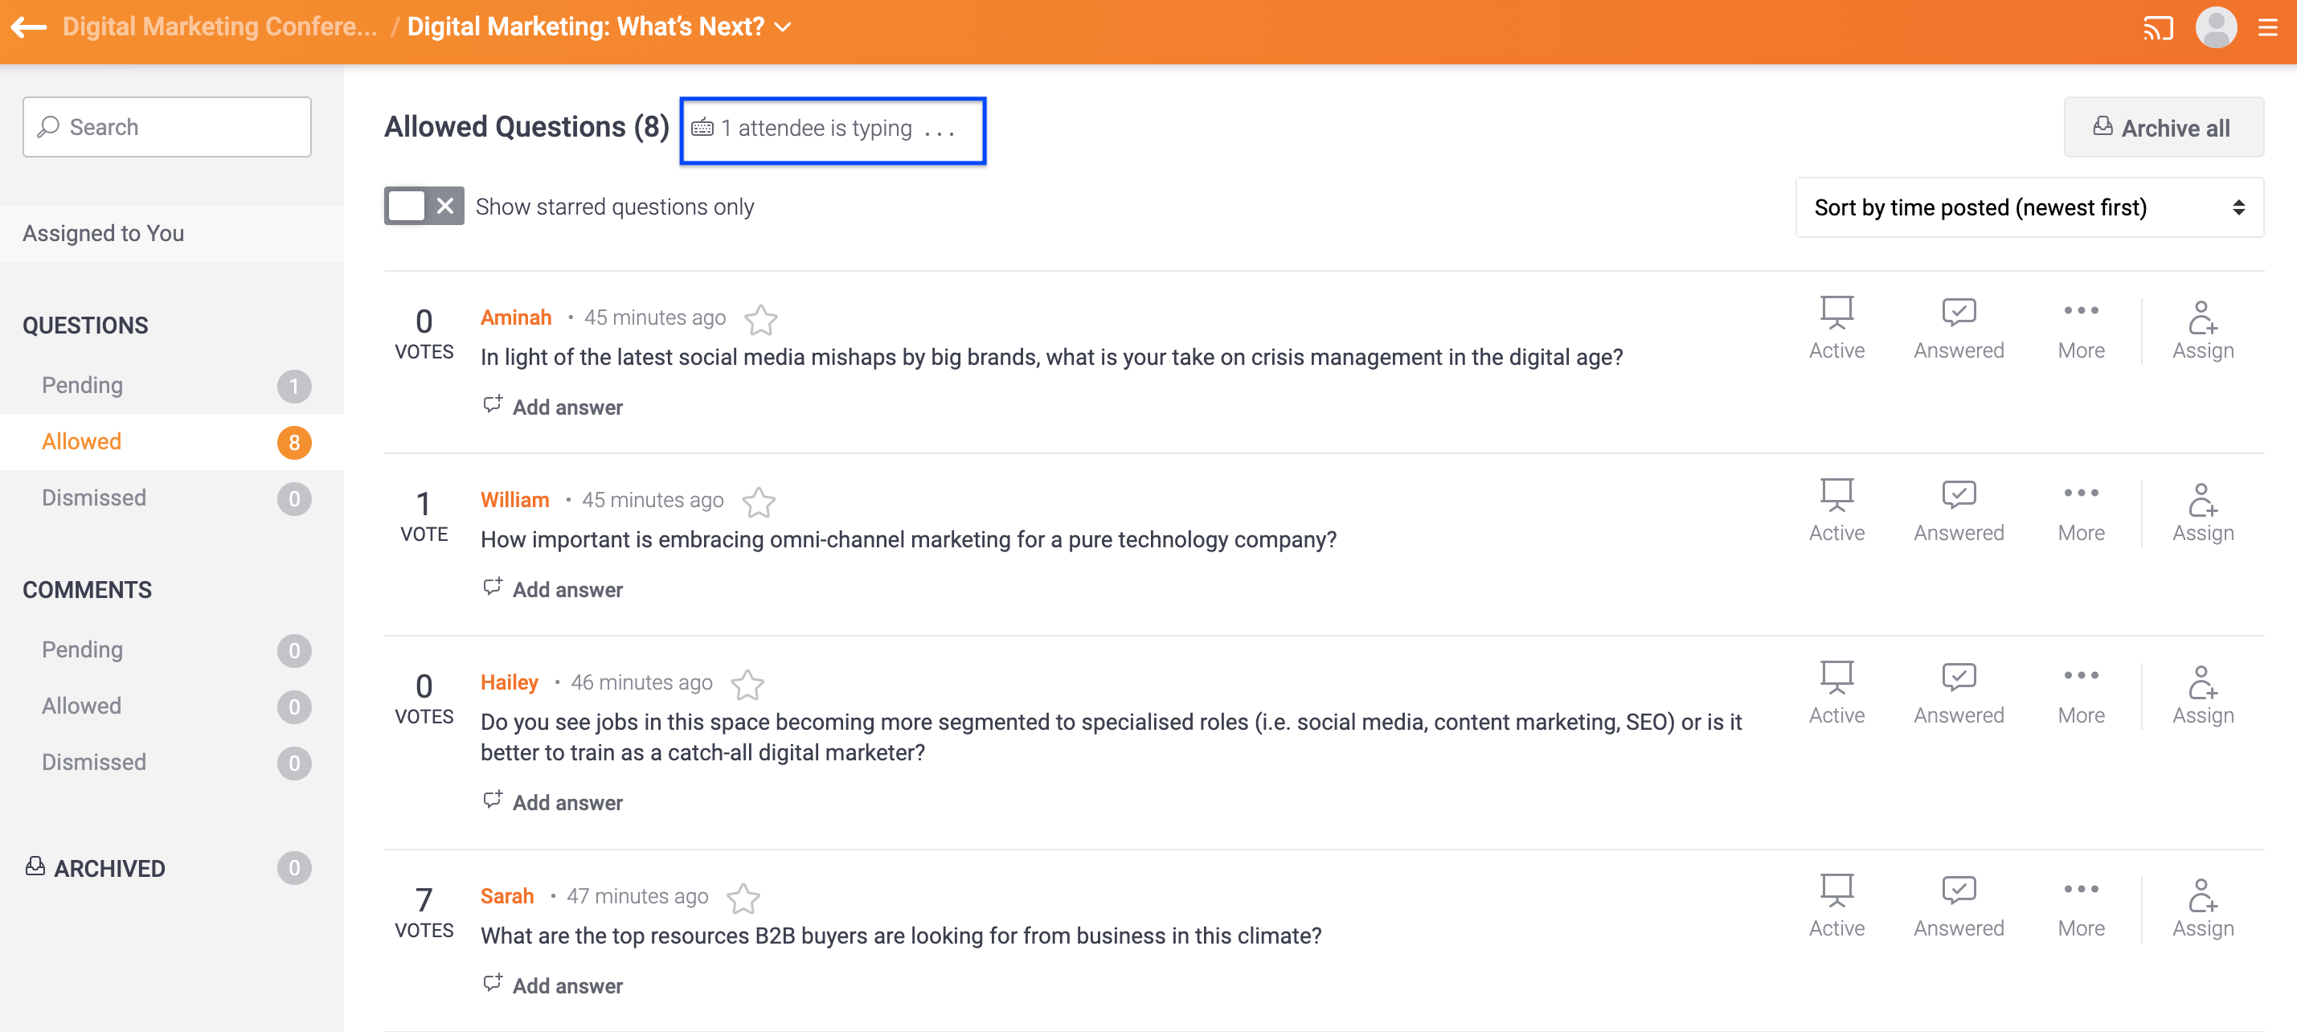This screenshot has width=2297, height=1032.
Task: Expand the session title dropdown chevron
Action: pos(783,27)
